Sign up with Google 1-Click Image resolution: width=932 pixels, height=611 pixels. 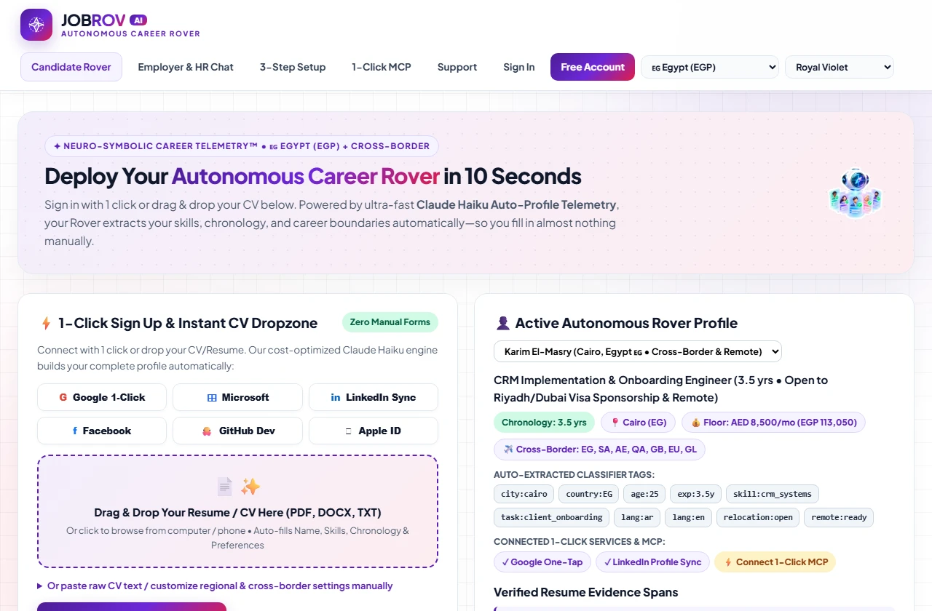point(102,397)
